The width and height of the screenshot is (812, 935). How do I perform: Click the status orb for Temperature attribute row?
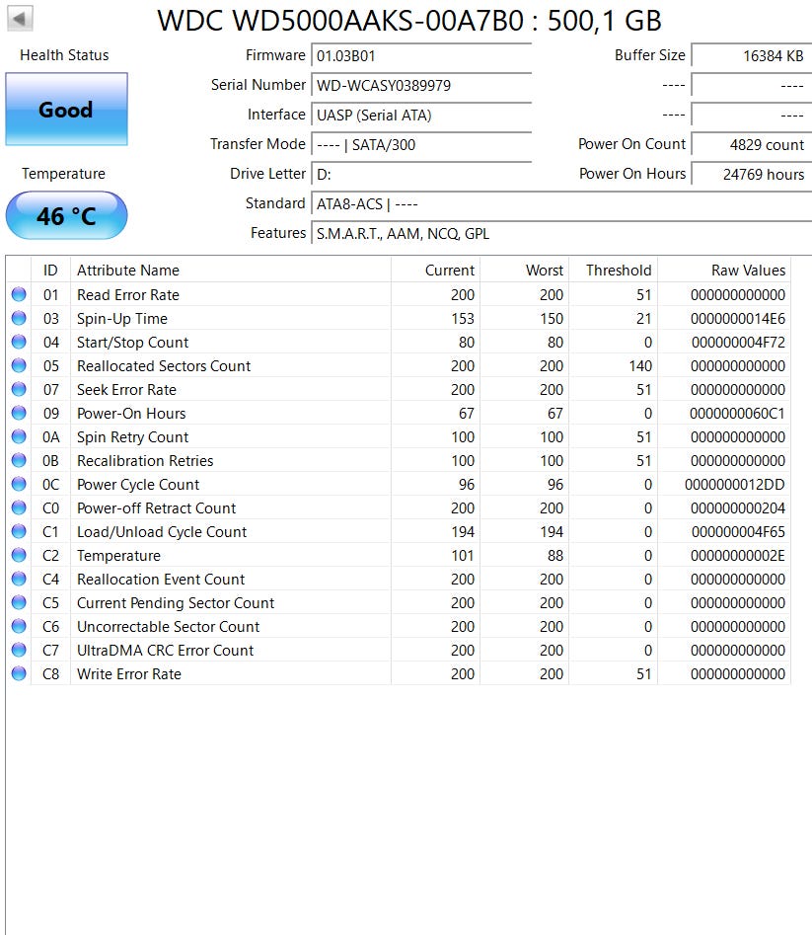[x=19, y=555]
